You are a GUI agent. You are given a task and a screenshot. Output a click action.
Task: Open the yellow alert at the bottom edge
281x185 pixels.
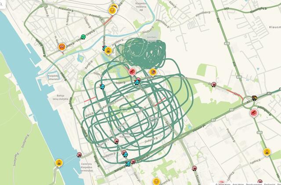(156, 181)
